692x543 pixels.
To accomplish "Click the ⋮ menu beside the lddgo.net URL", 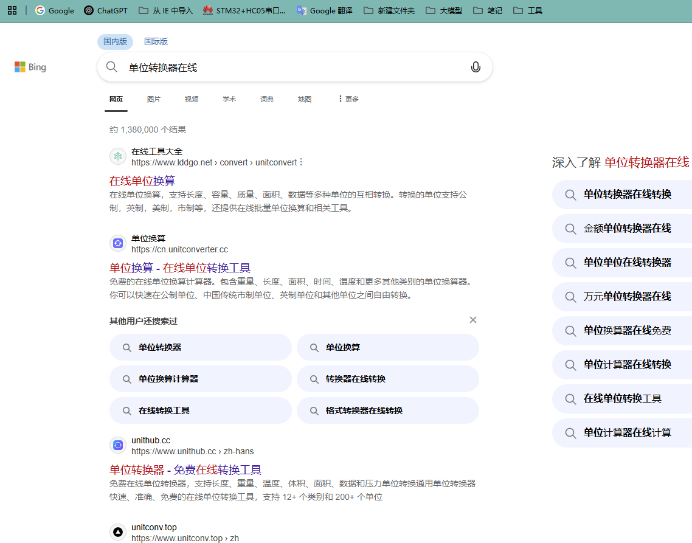I will (x=300, y=162).
